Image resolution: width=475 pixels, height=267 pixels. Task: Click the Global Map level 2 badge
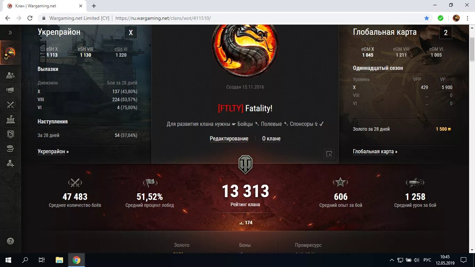[x=446, y=33]
